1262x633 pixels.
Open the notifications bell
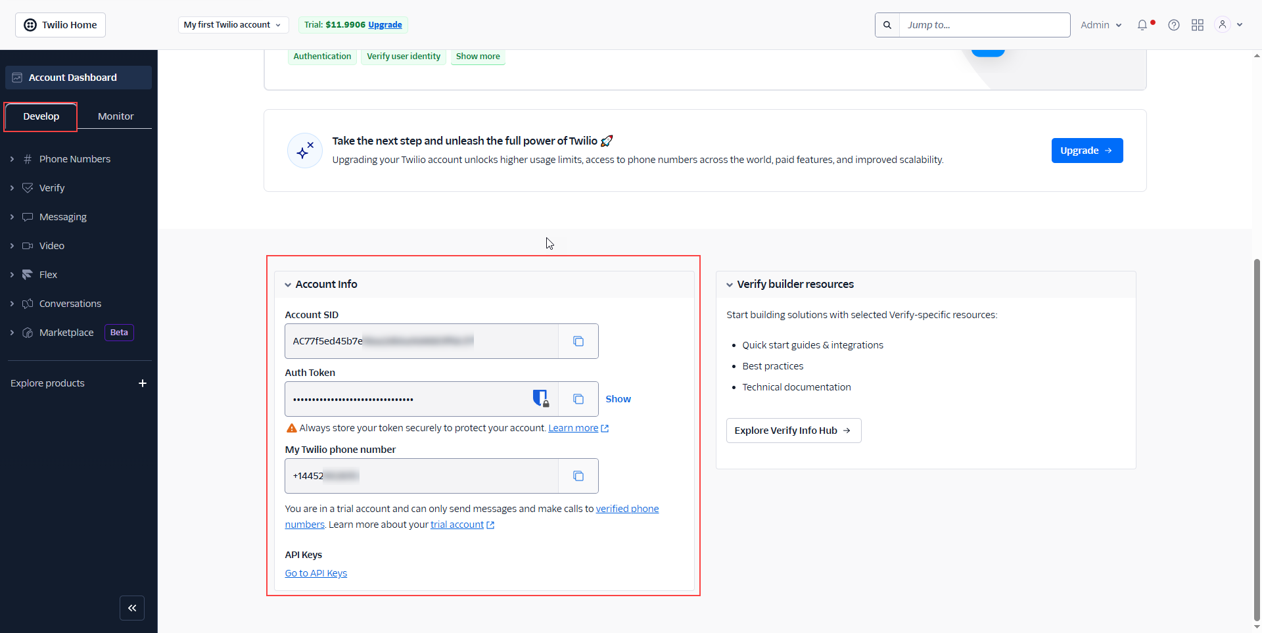[1142, 25]
